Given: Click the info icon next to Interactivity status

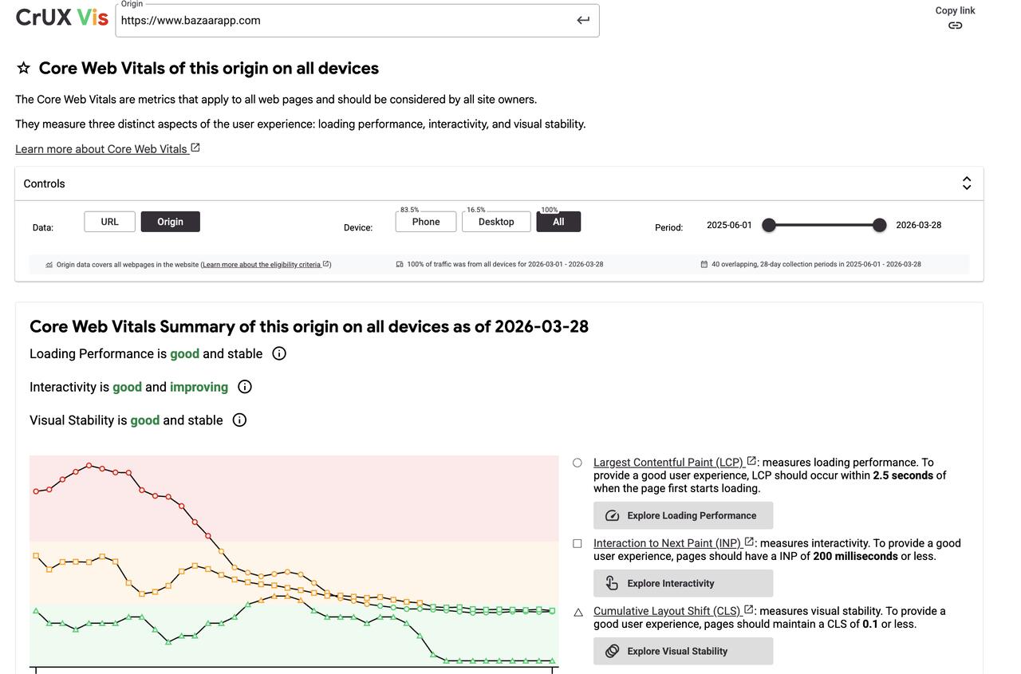Looking at the screenshot, I should click(x=244, y=386).
